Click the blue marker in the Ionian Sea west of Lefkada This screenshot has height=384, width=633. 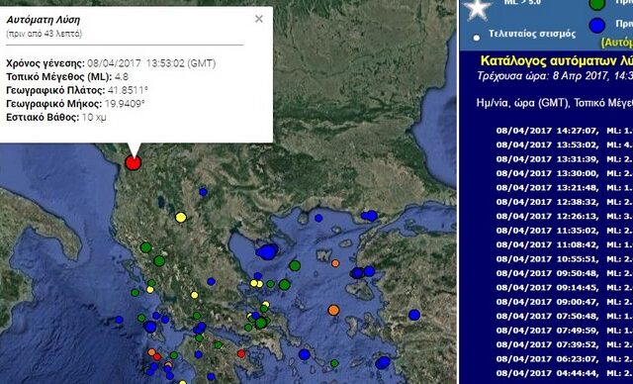pos(119,320)
